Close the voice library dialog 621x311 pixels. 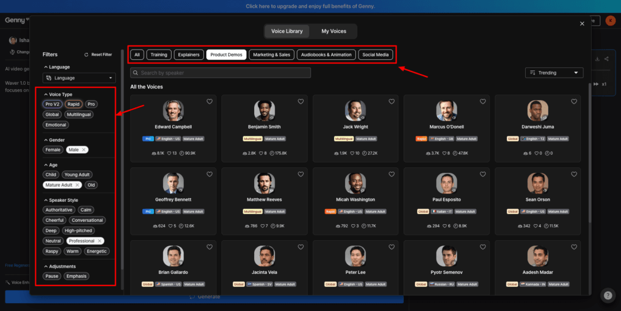click(x=582, y=24)
